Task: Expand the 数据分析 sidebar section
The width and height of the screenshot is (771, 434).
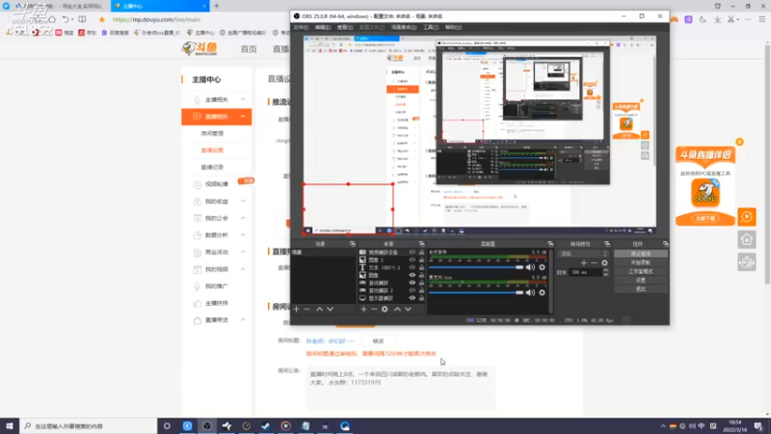Action: pyautogui.click(x=243, y=235)
